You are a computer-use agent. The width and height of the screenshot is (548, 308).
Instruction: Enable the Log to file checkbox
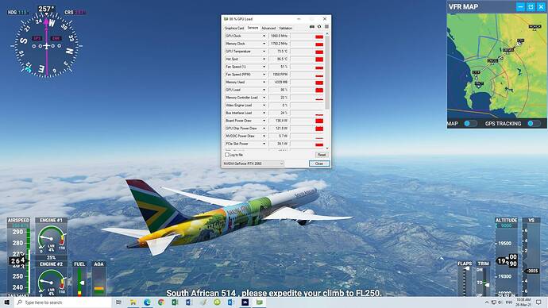point(227,155)
